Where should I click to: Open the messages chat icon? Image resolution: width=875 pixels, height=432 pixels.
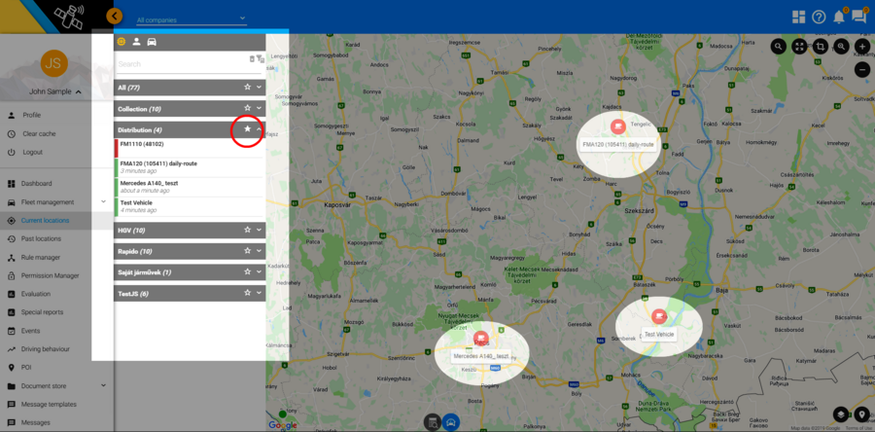coord(858,17)
